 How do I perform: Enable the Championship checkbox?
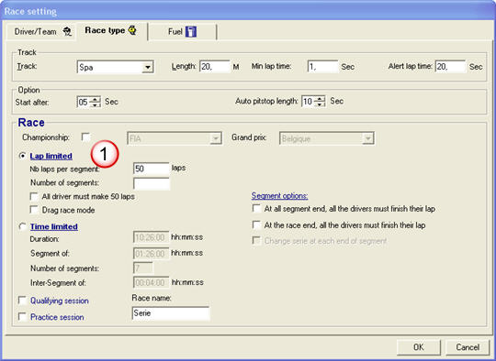click(85, 137)
